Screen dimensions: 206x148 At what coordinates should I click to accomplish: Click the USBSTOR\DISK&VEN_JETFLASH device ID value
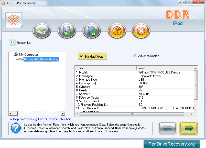click(166, 108)
